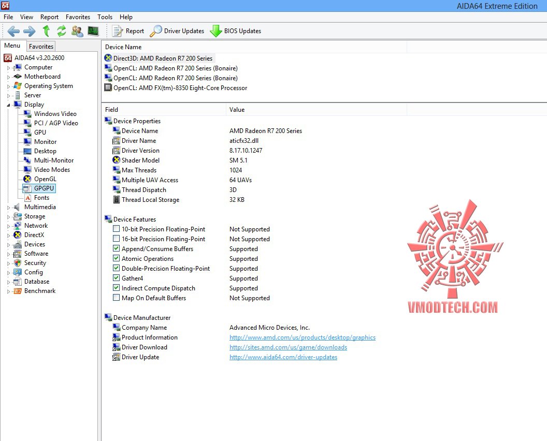Open Driver Updates from toolbar
This screenshot has width=547, height=441.
177,31
